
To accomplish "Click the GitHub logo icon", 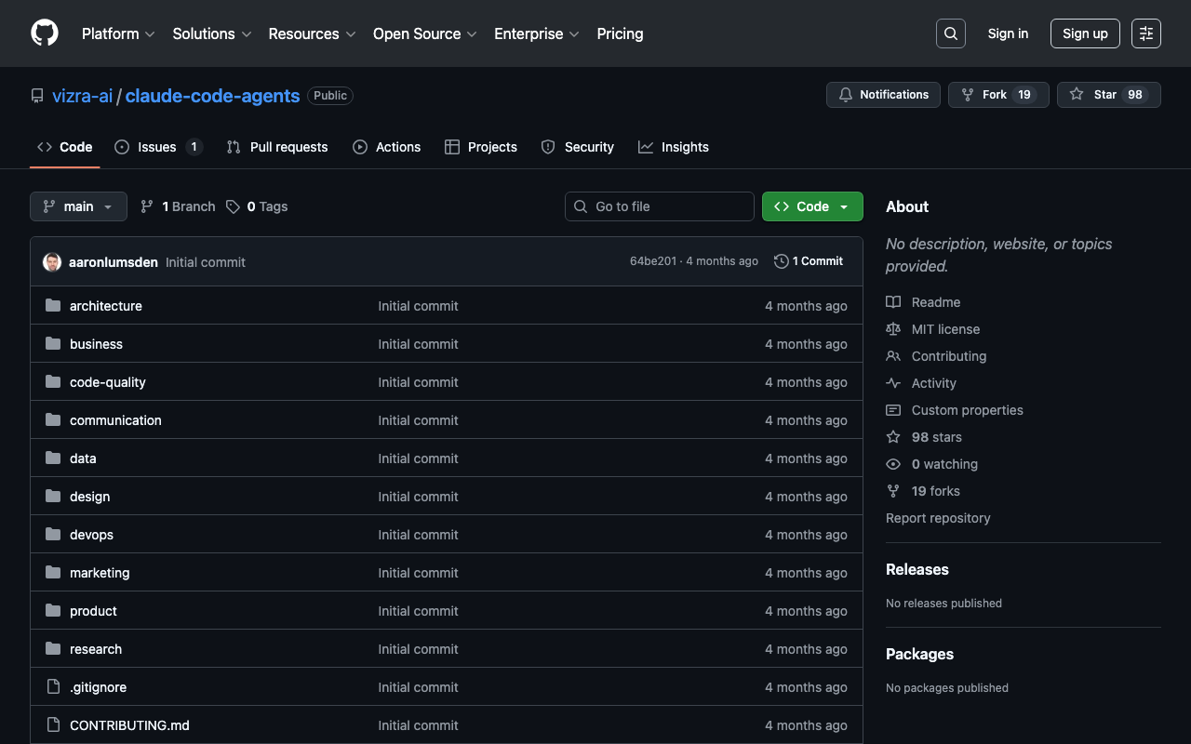I will click(45, 33).
